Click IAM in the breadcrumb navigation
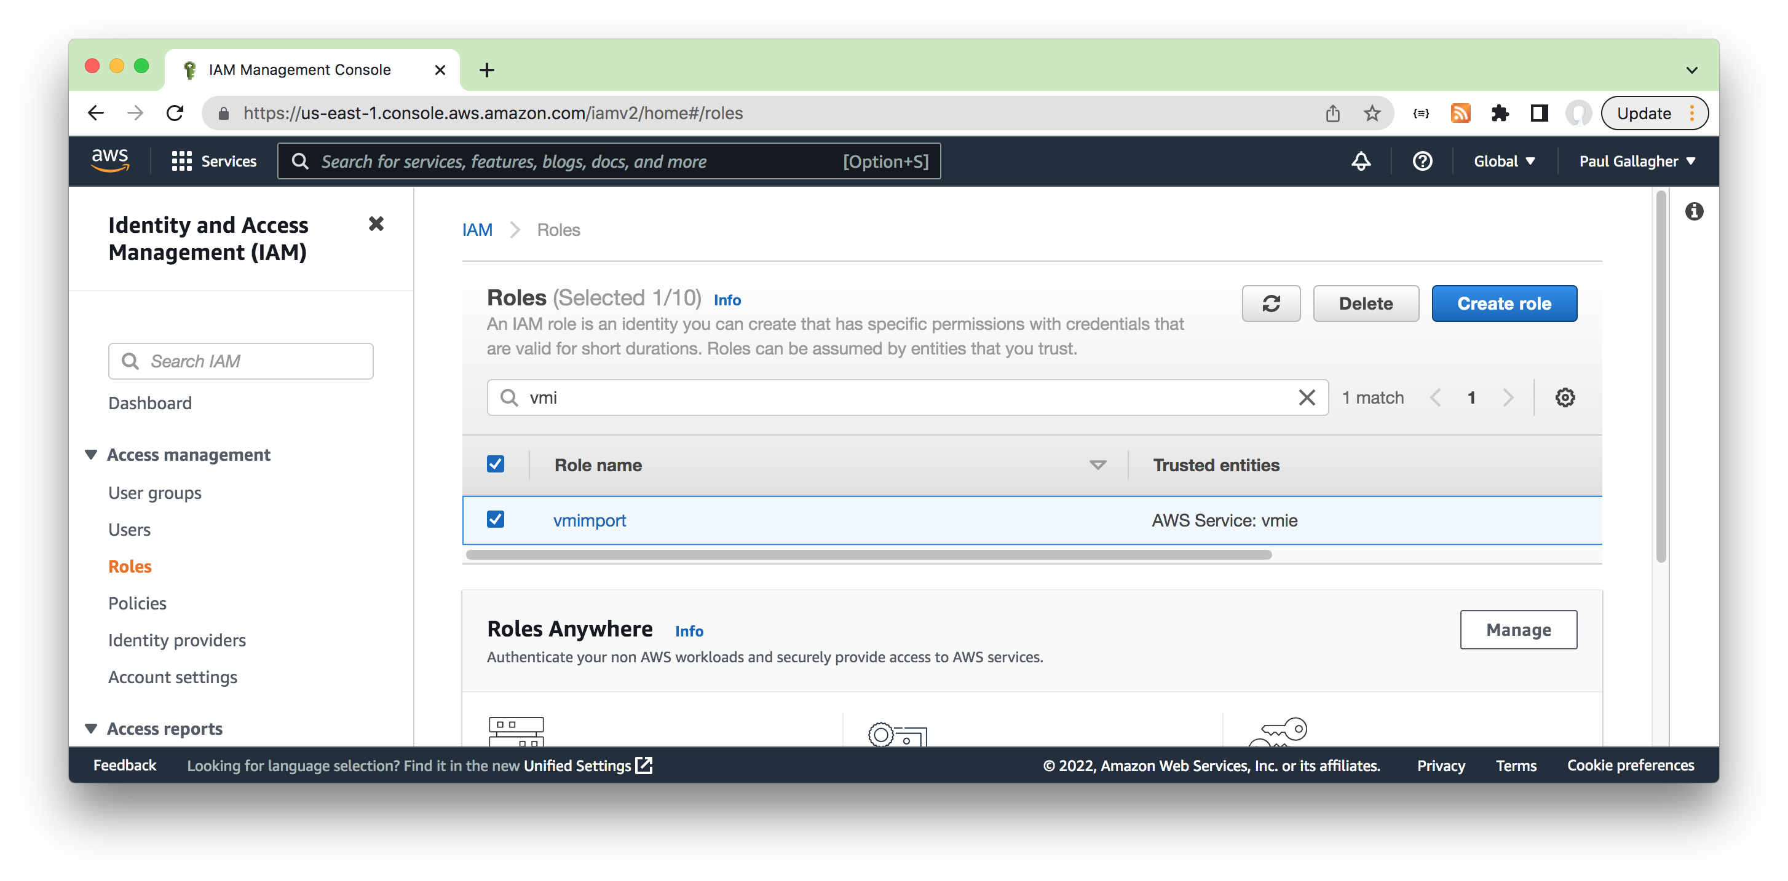The height and width of the screenshot is (881, 1788). [478, 229]
